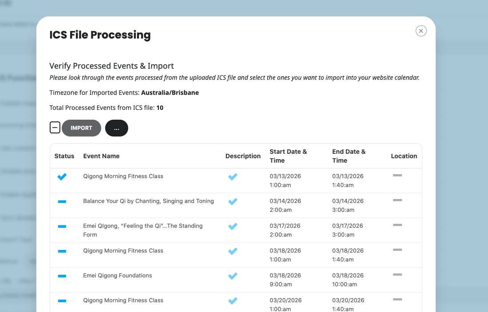Toggle the select-all events checkbox
This screenshot has height=312, width=488.
(x=55, y=128)
